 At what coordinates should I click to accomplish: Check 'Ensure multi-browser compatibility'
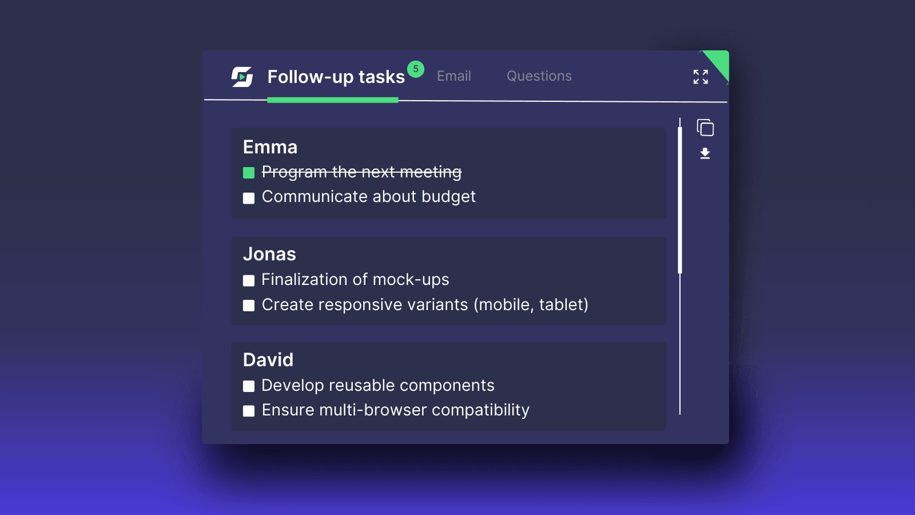click(249, 411)
